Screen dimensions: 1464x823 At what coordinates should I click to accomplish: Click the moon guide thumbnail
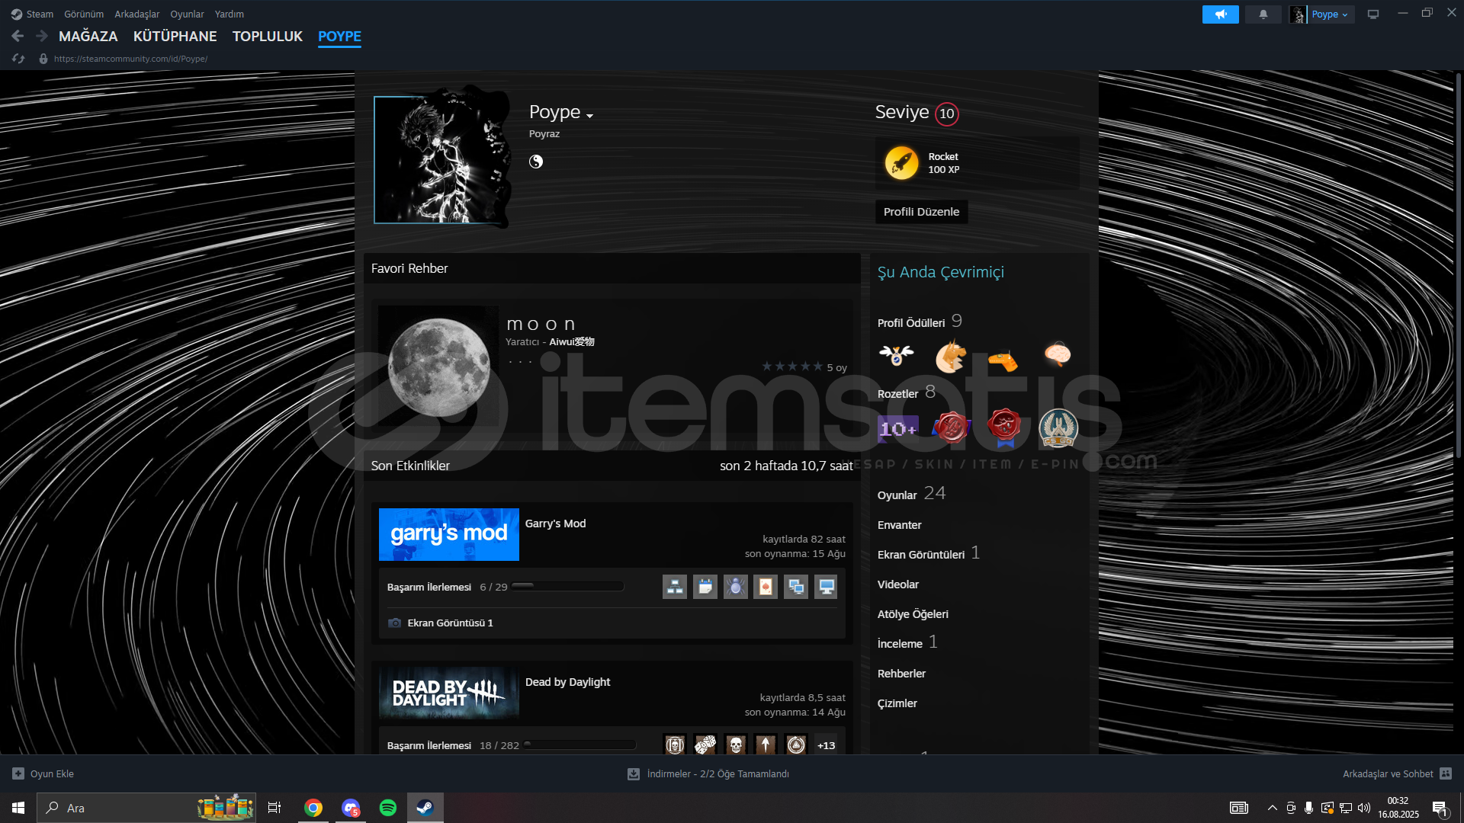[438, 367]
